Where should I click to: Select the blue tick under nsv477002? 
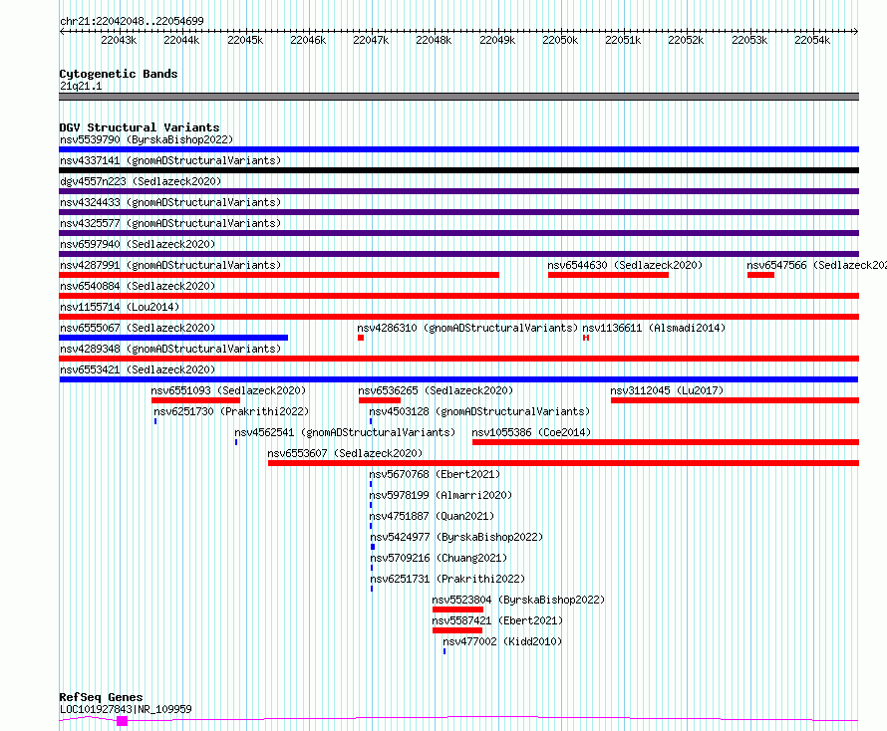click(444, 651)
